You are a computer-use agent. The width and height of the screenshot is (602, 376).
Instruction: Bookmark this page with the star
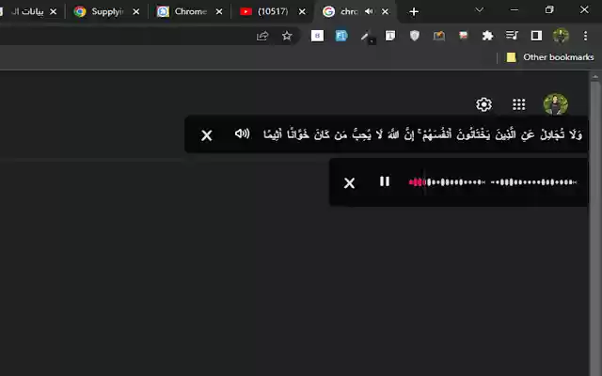[x=287, y=36]
